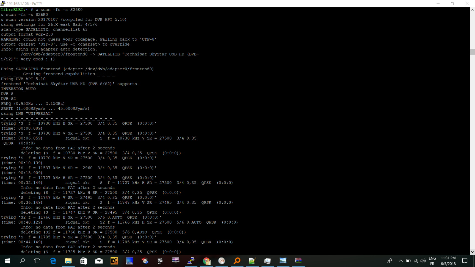The image size is (475, 267).
Task: Click the PuTTY network computers taskbar icon
Action: click(191, 261)
